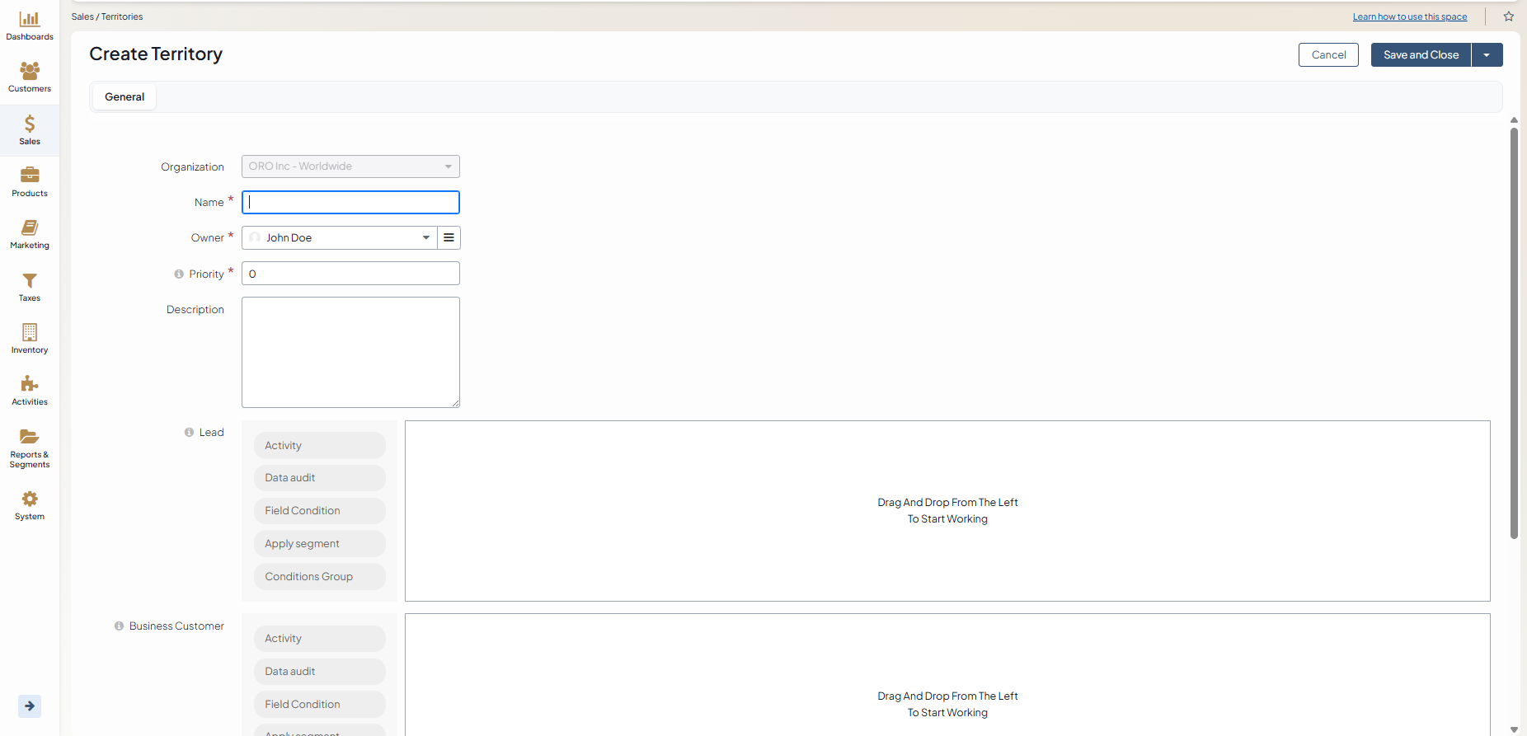Open Reports & Segments menu
Viewport: 1527px width, 736px height.
click(30, 448)
